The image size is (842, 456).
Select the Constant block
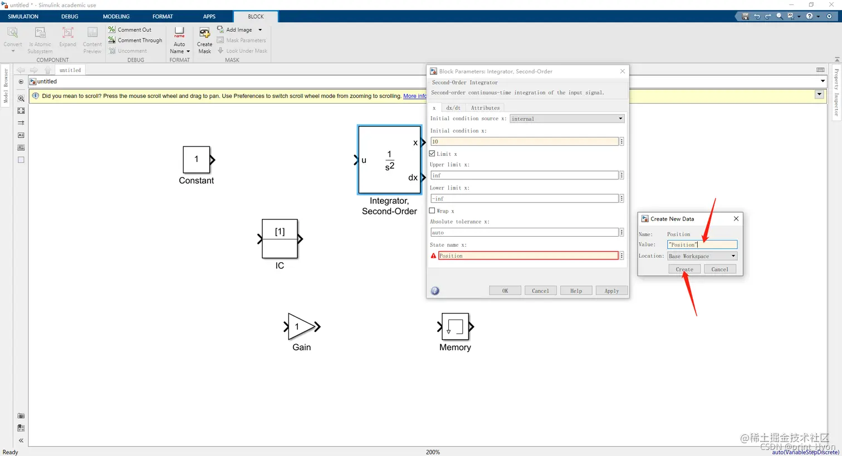tap(197, 160)
